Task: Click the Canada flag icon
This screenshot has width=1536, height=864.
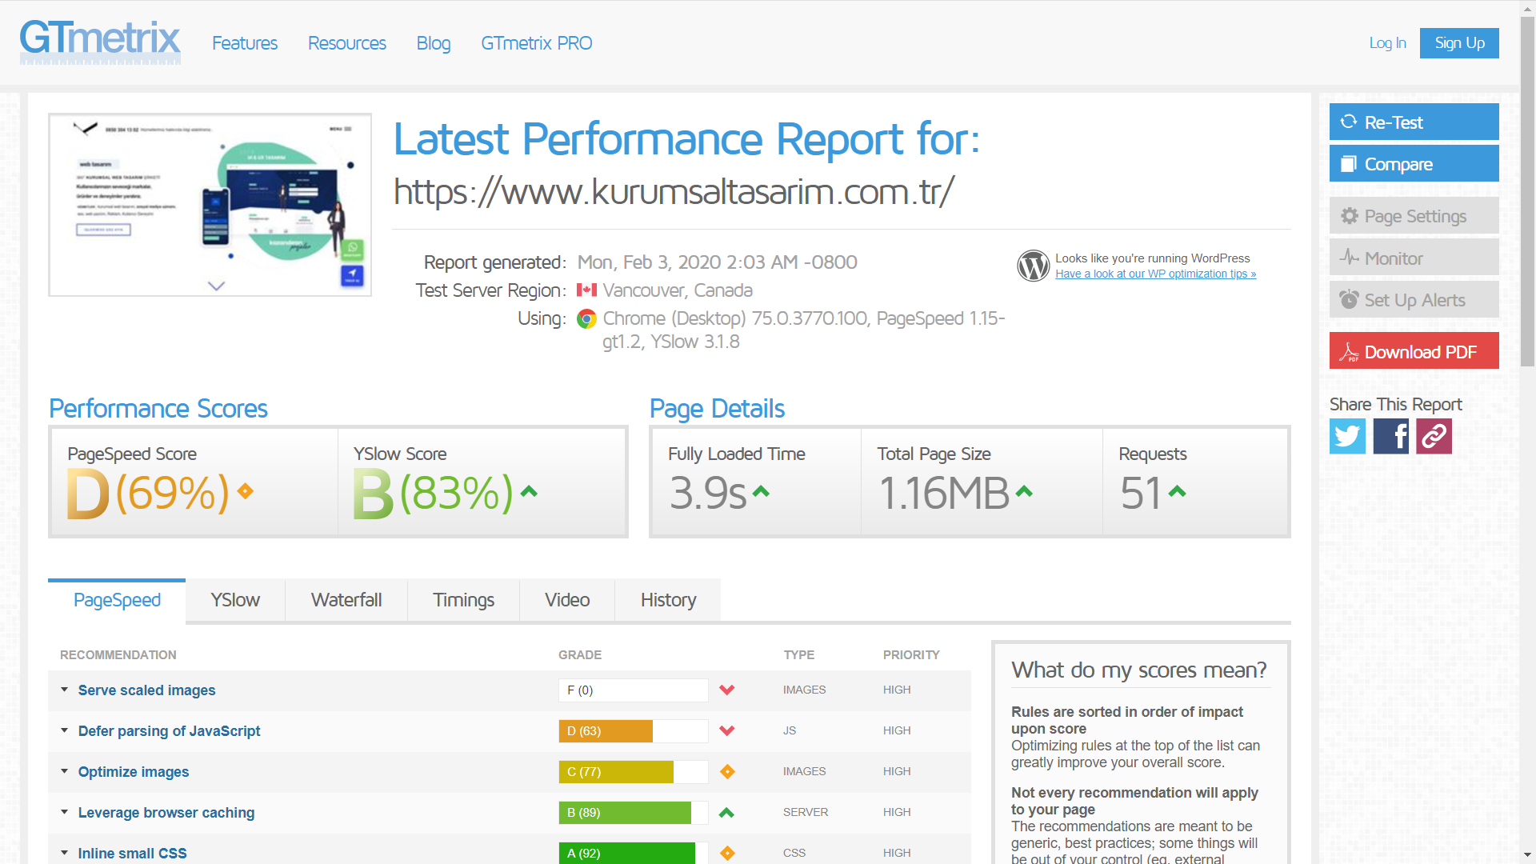Action: coord(586,290)
